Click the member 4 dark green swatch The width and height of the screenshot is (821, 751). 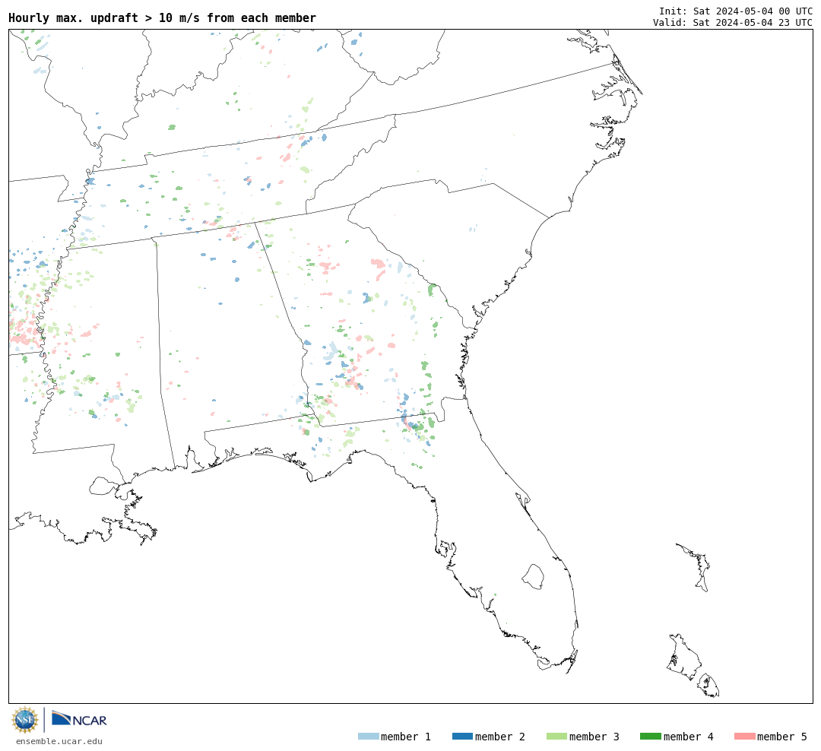[x=650, y=737]
